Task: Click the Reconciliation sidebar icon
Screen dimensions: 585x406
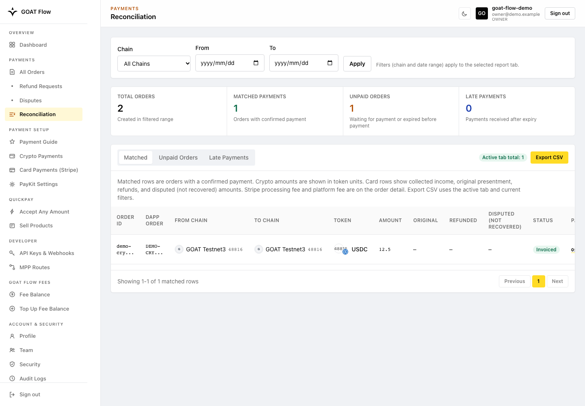Action: point(12,114)
